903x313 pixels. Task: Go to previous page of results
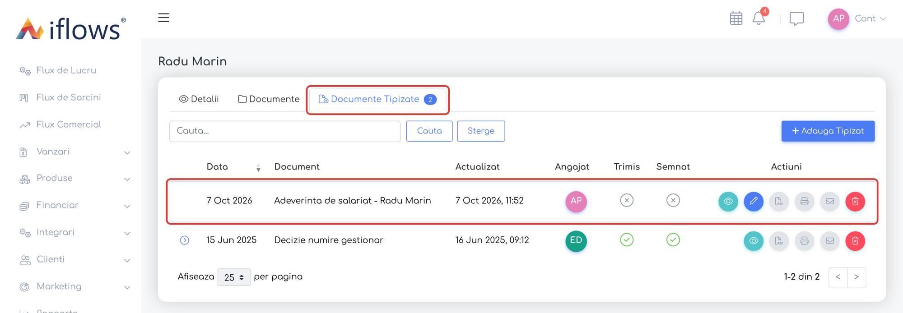pyautogui.click(x=838, y=277)
